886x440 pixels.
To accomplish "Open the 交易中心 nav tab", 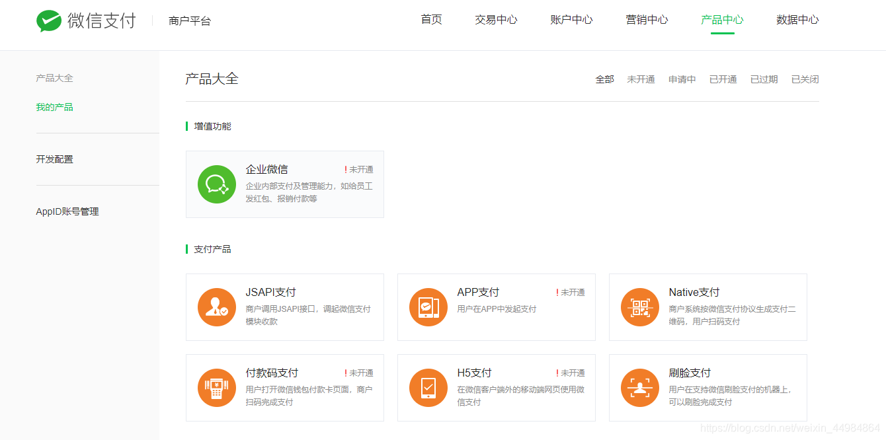I will (496, 20).
